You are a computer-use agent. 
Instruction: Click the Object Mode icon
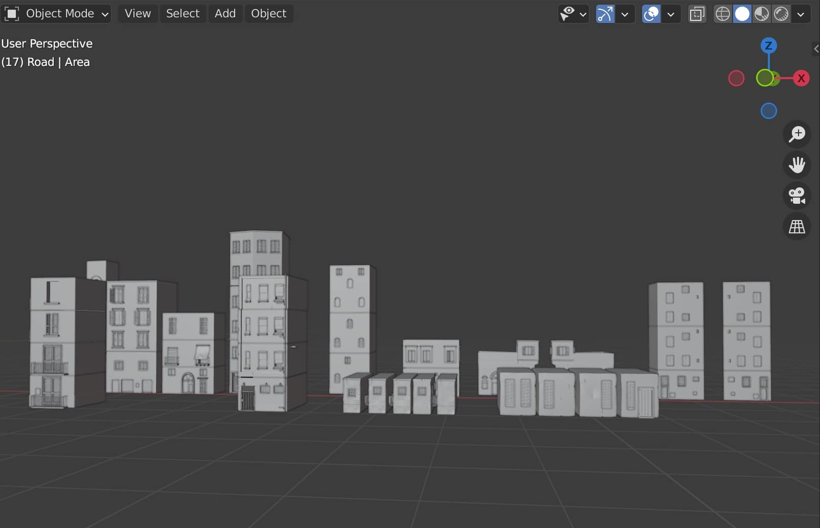point(12,13)
